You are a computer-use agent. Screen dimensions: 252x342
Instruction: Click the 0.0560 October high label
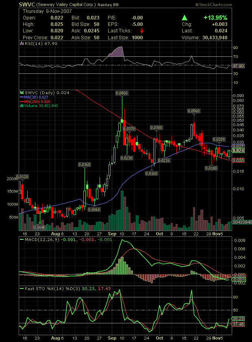[193, 111]
